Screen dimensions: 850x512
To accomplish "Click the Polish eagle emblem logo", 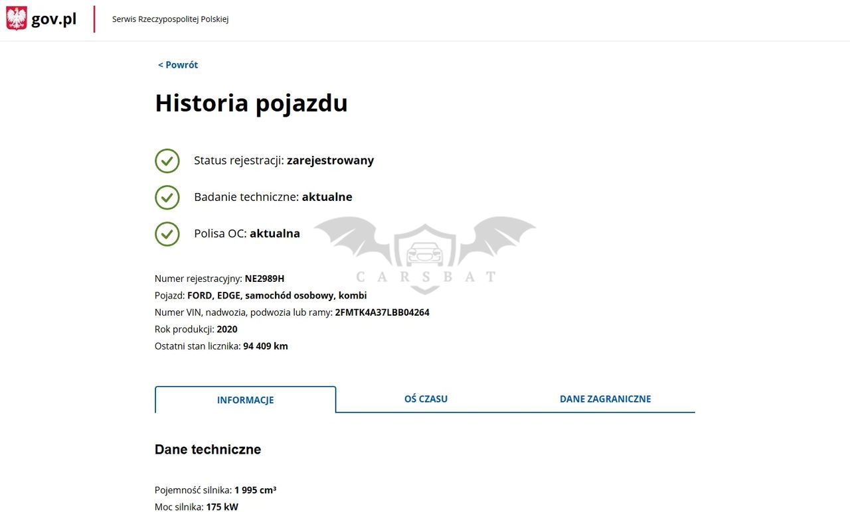I will (17, 19).
